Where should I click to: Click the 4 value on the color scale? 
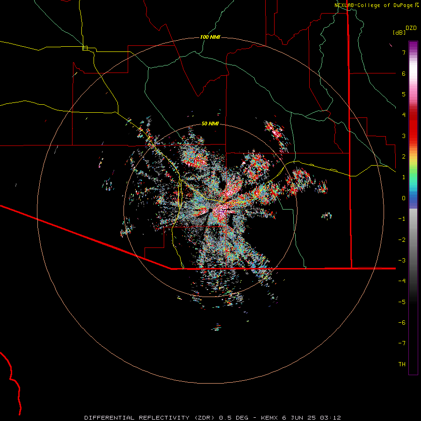[404, 115]
